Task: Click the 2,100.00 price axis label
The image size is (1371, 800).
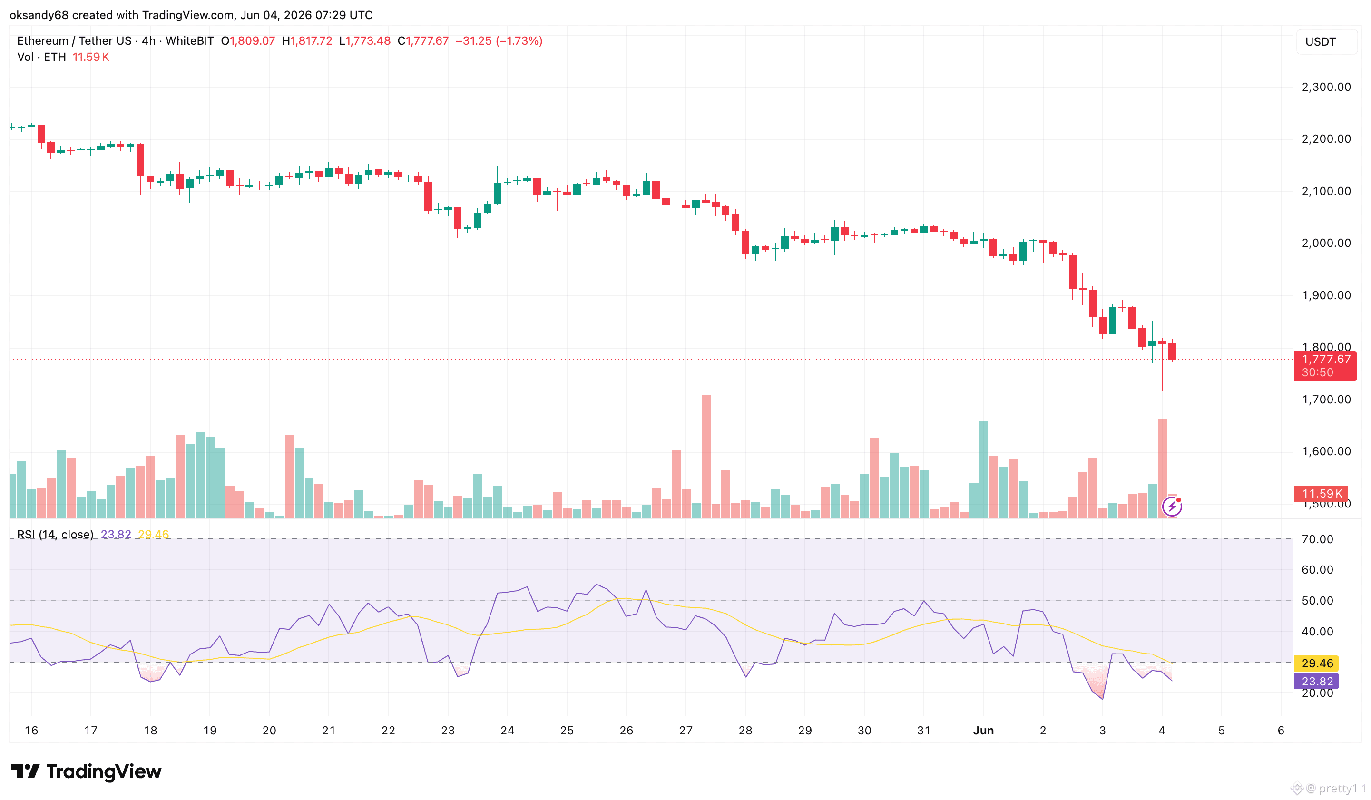Action: point(1326,191)
